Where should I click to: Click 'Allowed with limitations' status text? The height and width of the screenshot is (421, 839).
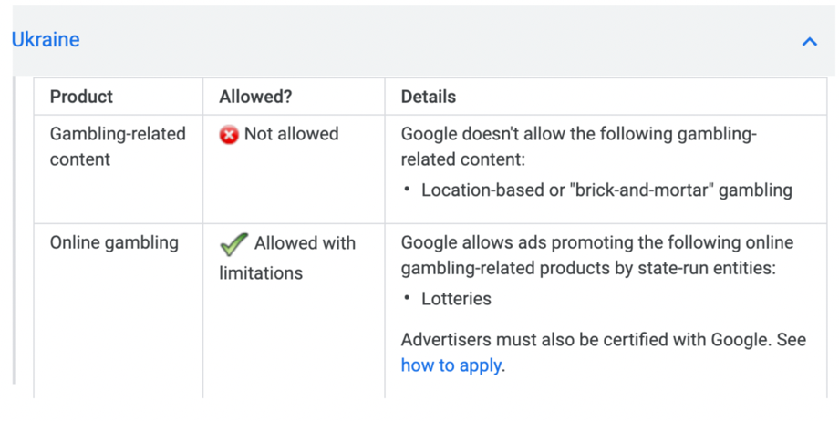click(287, 258)
